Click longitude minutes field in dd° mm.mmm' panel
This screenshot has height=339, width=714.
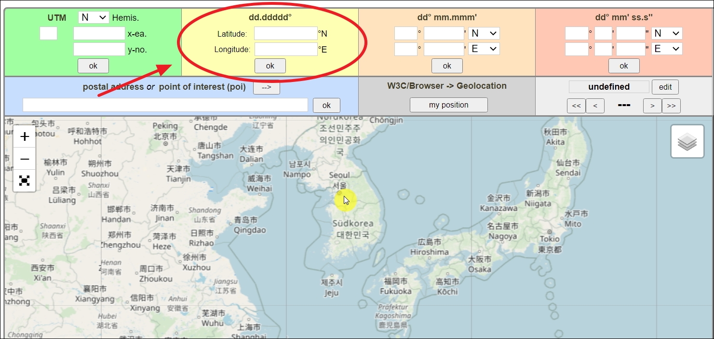click(x=444, y=49)
